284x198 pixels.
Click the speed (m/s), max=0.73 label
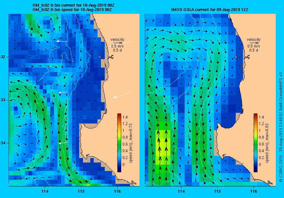tap(131, 143)
